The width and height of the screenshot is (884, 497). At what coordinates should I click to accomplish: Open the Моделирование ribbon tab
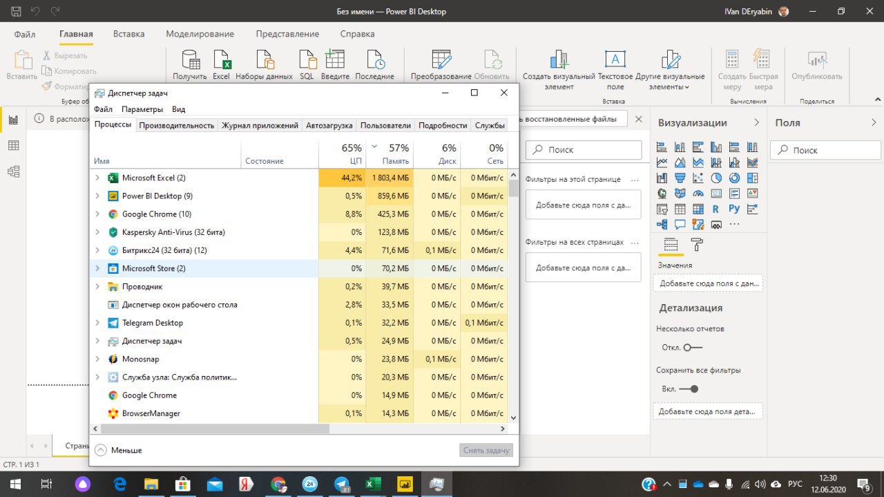(x=200, y=34)
